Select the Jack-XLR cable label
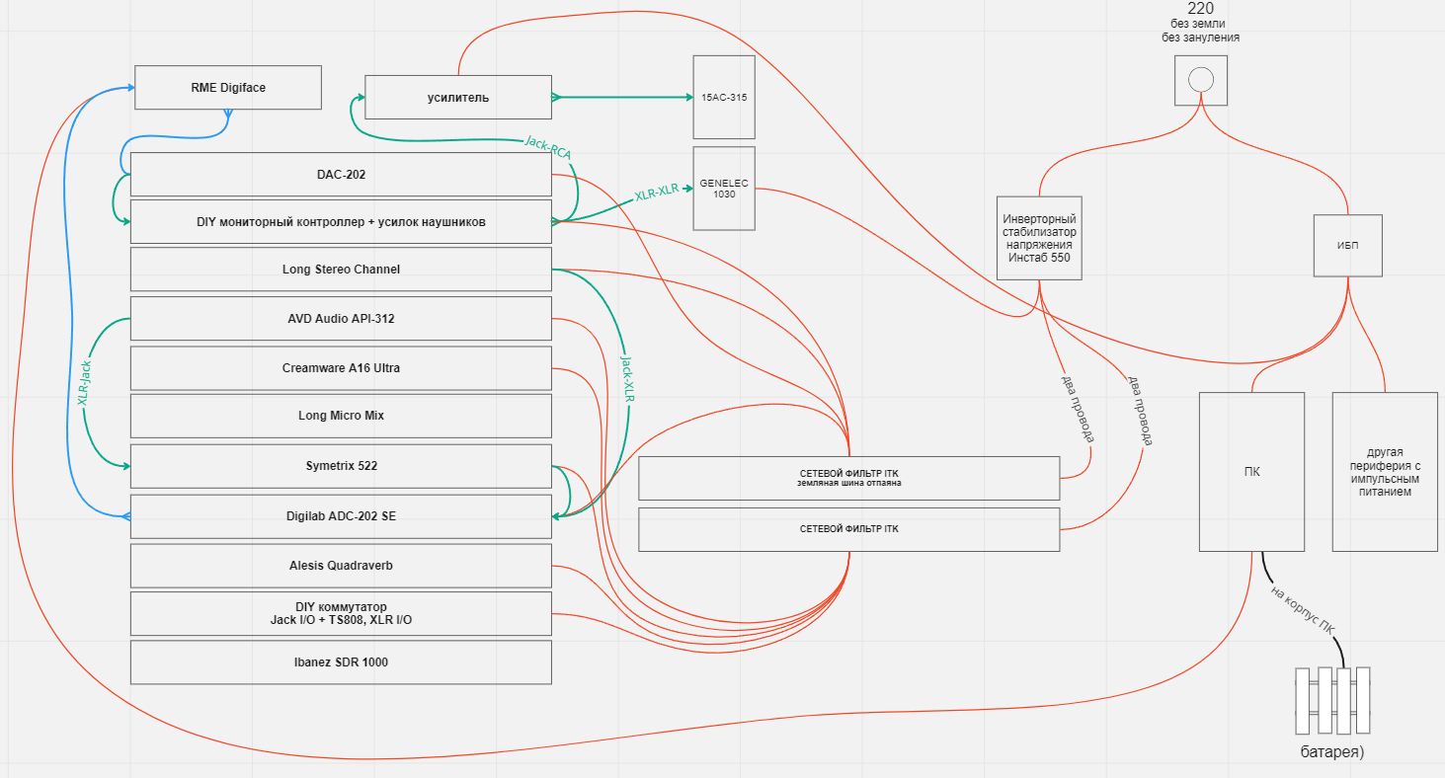The image size is (1445, 778). (x=626, y=378)
